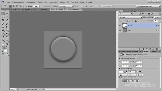Toggle adjustment layer filter
Viewport: 162px width, 91px height.
(x=143, y=14)
